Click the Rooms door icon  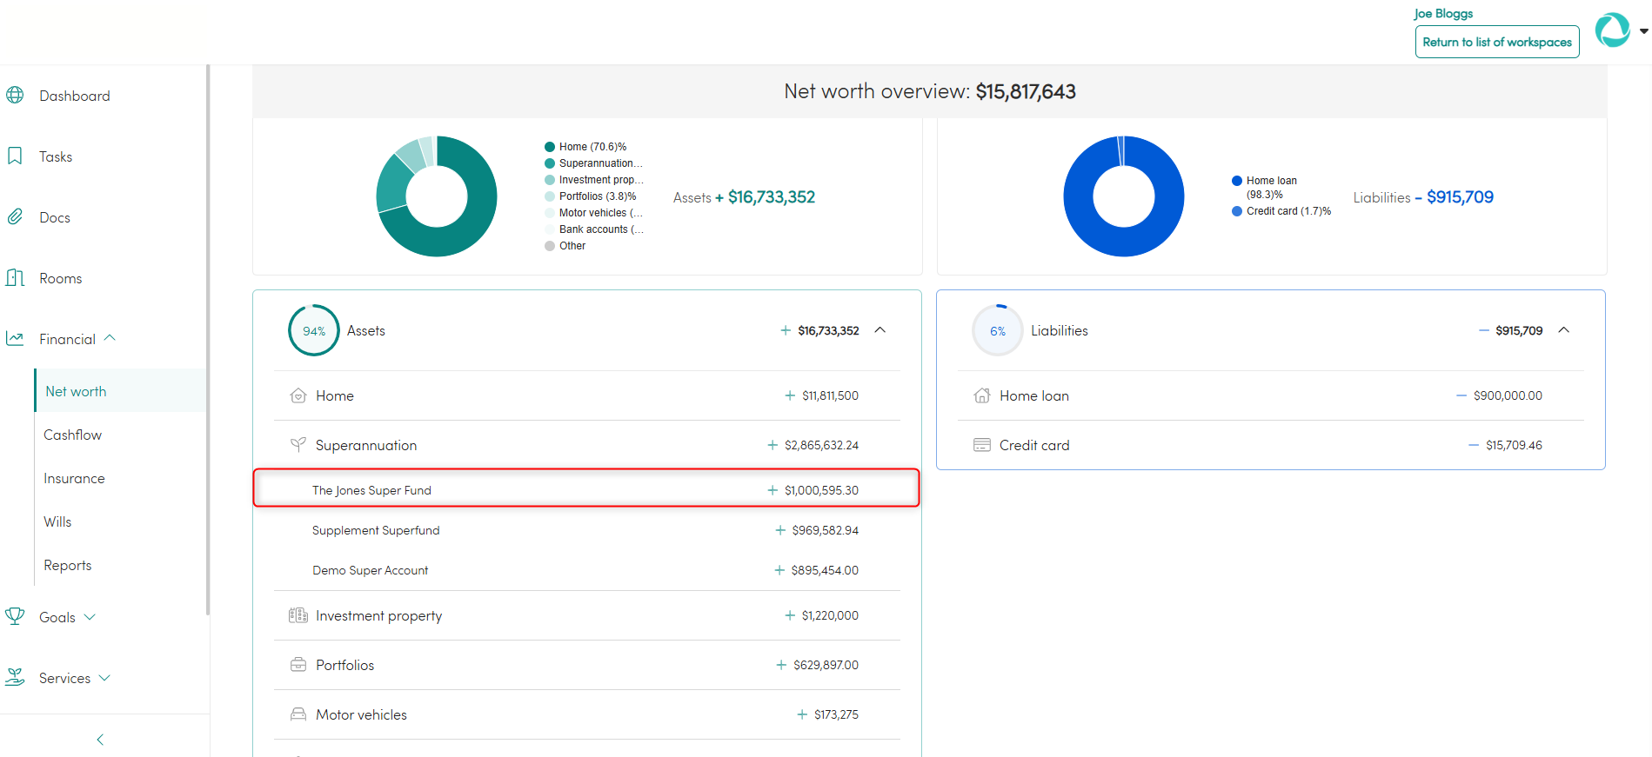click(15, 278)
